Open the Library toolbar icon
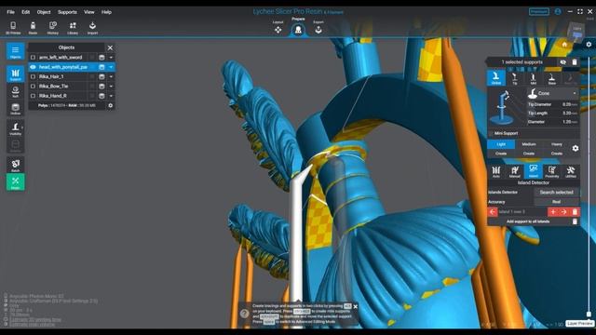This screenshot has width=596, height=335. (x=73, y=27)
